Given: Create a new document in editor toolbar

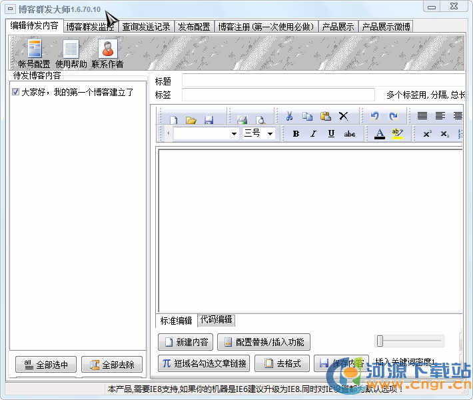Looking at the screenshot, I should click(173, 119).
